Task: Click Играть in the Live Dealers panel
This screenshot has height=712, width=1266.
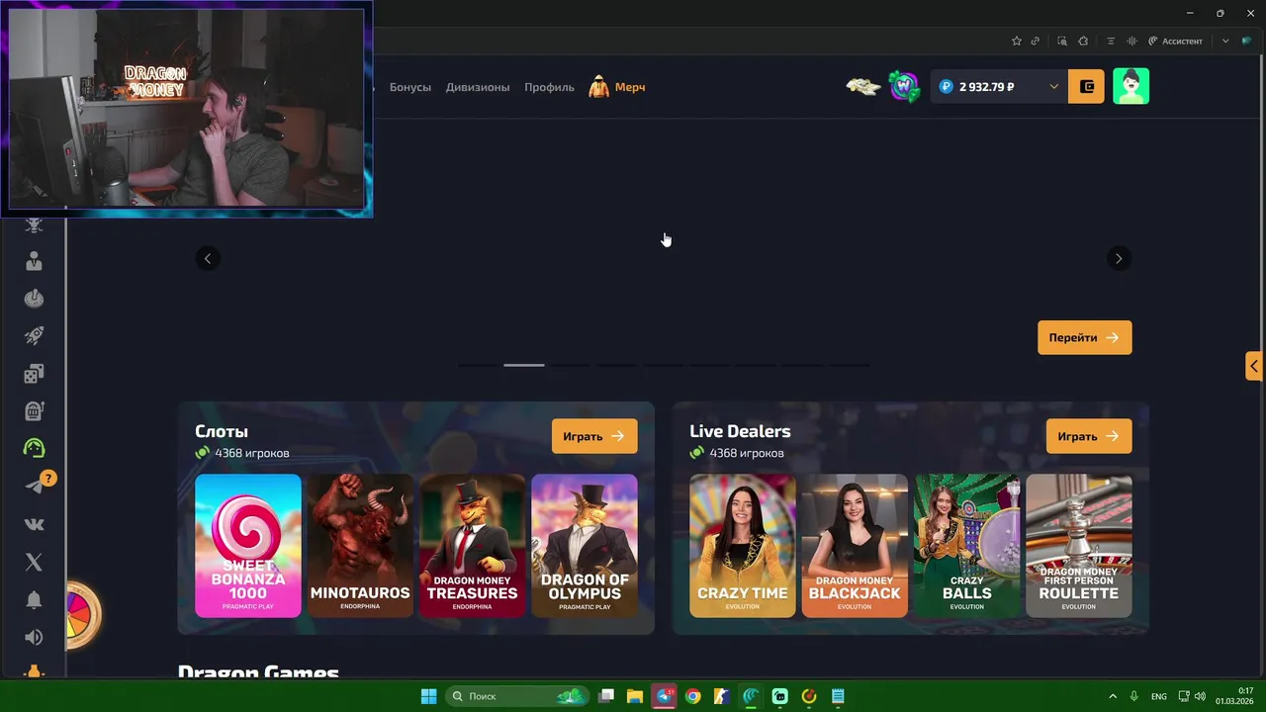Action: click(x=1089, y=436)
